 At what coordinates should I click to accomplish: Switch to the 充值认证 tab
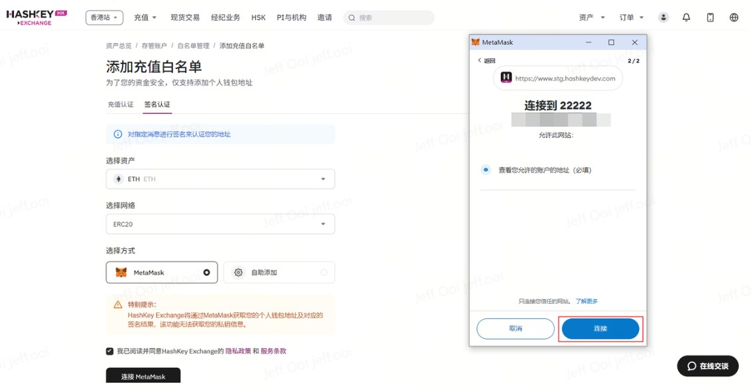(x=121, y=104)
